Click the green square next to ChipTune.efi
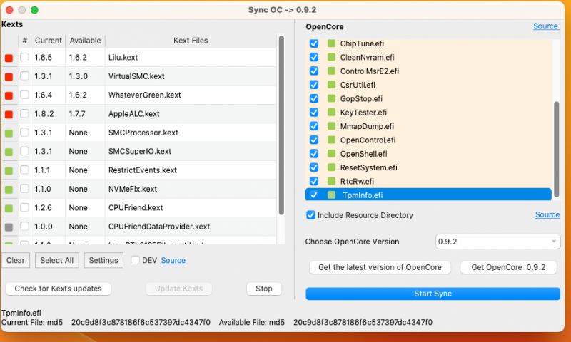The image size is (571, 342). tap(331, 43)
